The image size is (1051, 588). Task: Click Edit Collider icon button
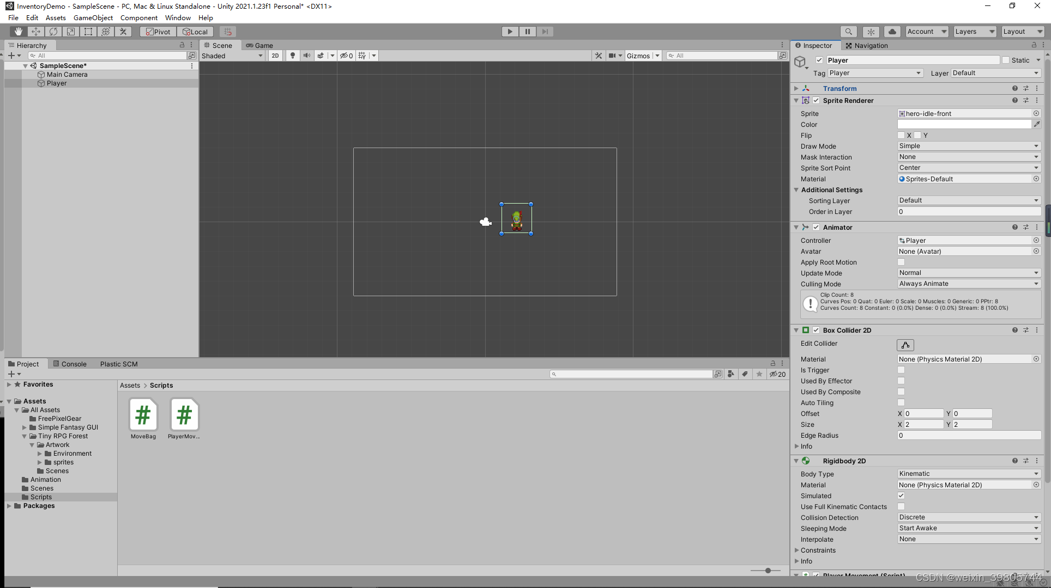point(905,345)
